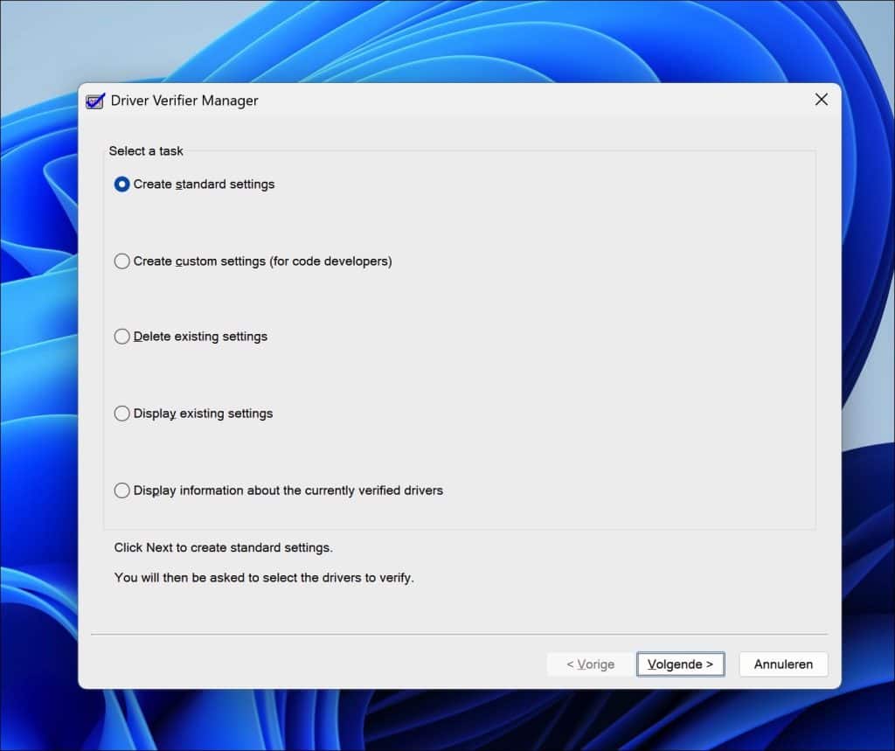Screen dimensions: 895x751
Task: Click the 'Delete existing settings' label text
Action: [x=201, y=337]
